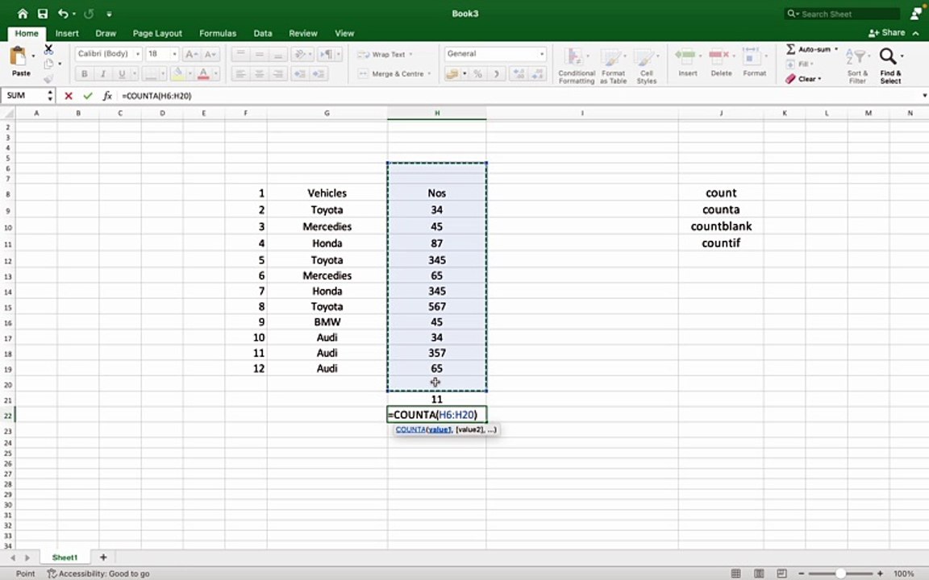Align text to the top
929x580 pixels.
pyautogui.click(x=240, y=55)
